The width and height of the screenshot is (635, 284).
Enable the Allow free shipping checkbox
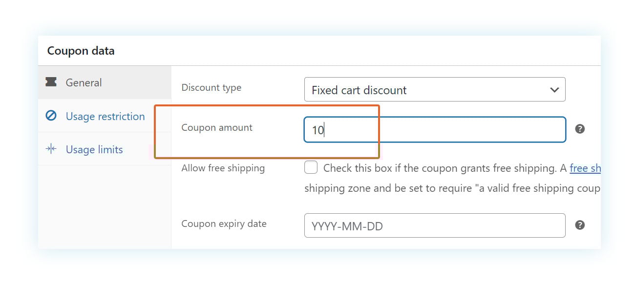click(x=311, y=167)
